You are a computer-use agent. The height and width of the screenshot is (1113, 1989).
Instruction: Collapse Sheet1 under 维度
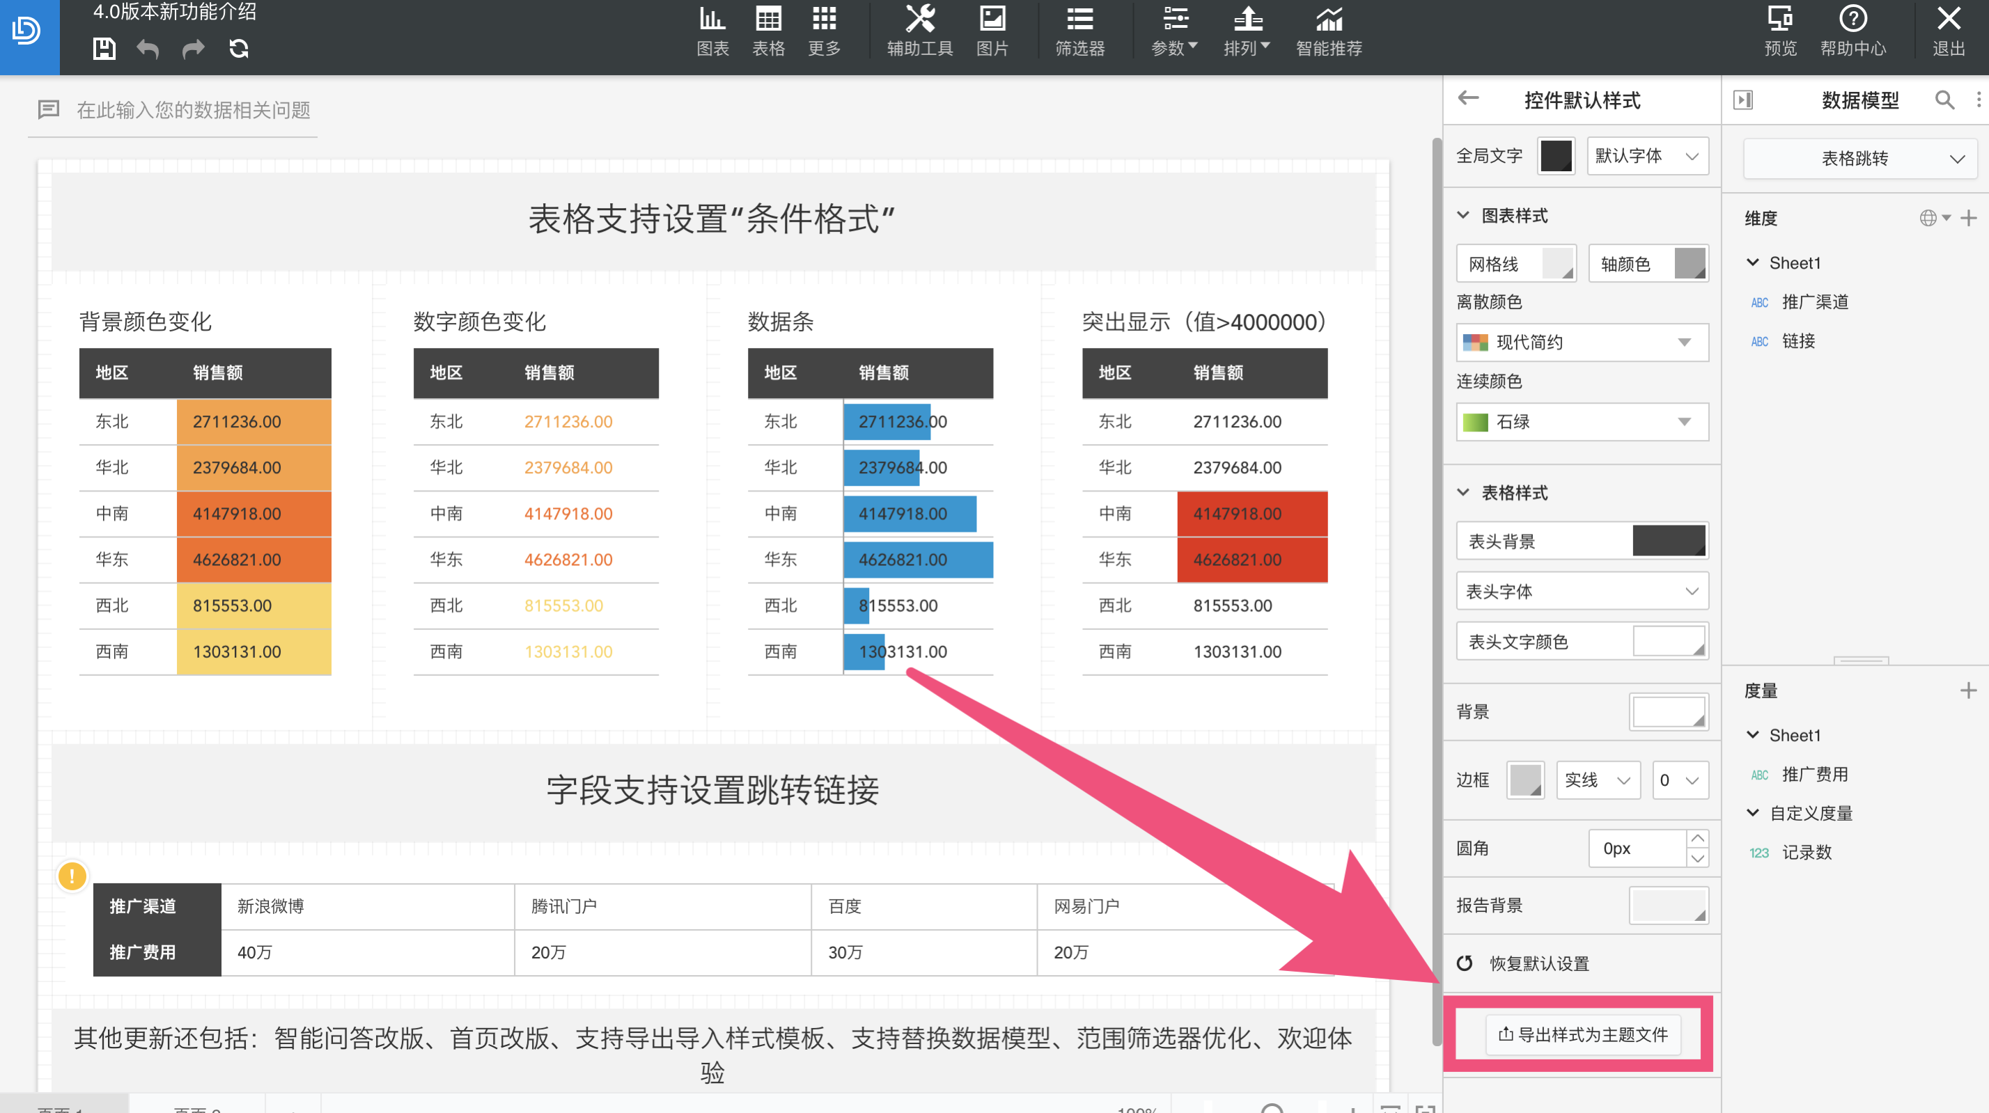(1753, 262)
